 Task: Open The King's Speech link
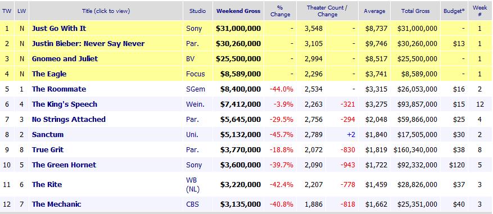[x=65, y=104]
